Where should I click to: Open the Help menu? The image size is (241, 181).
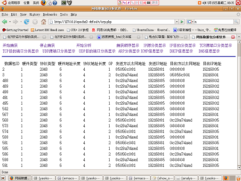coord(74,15)
